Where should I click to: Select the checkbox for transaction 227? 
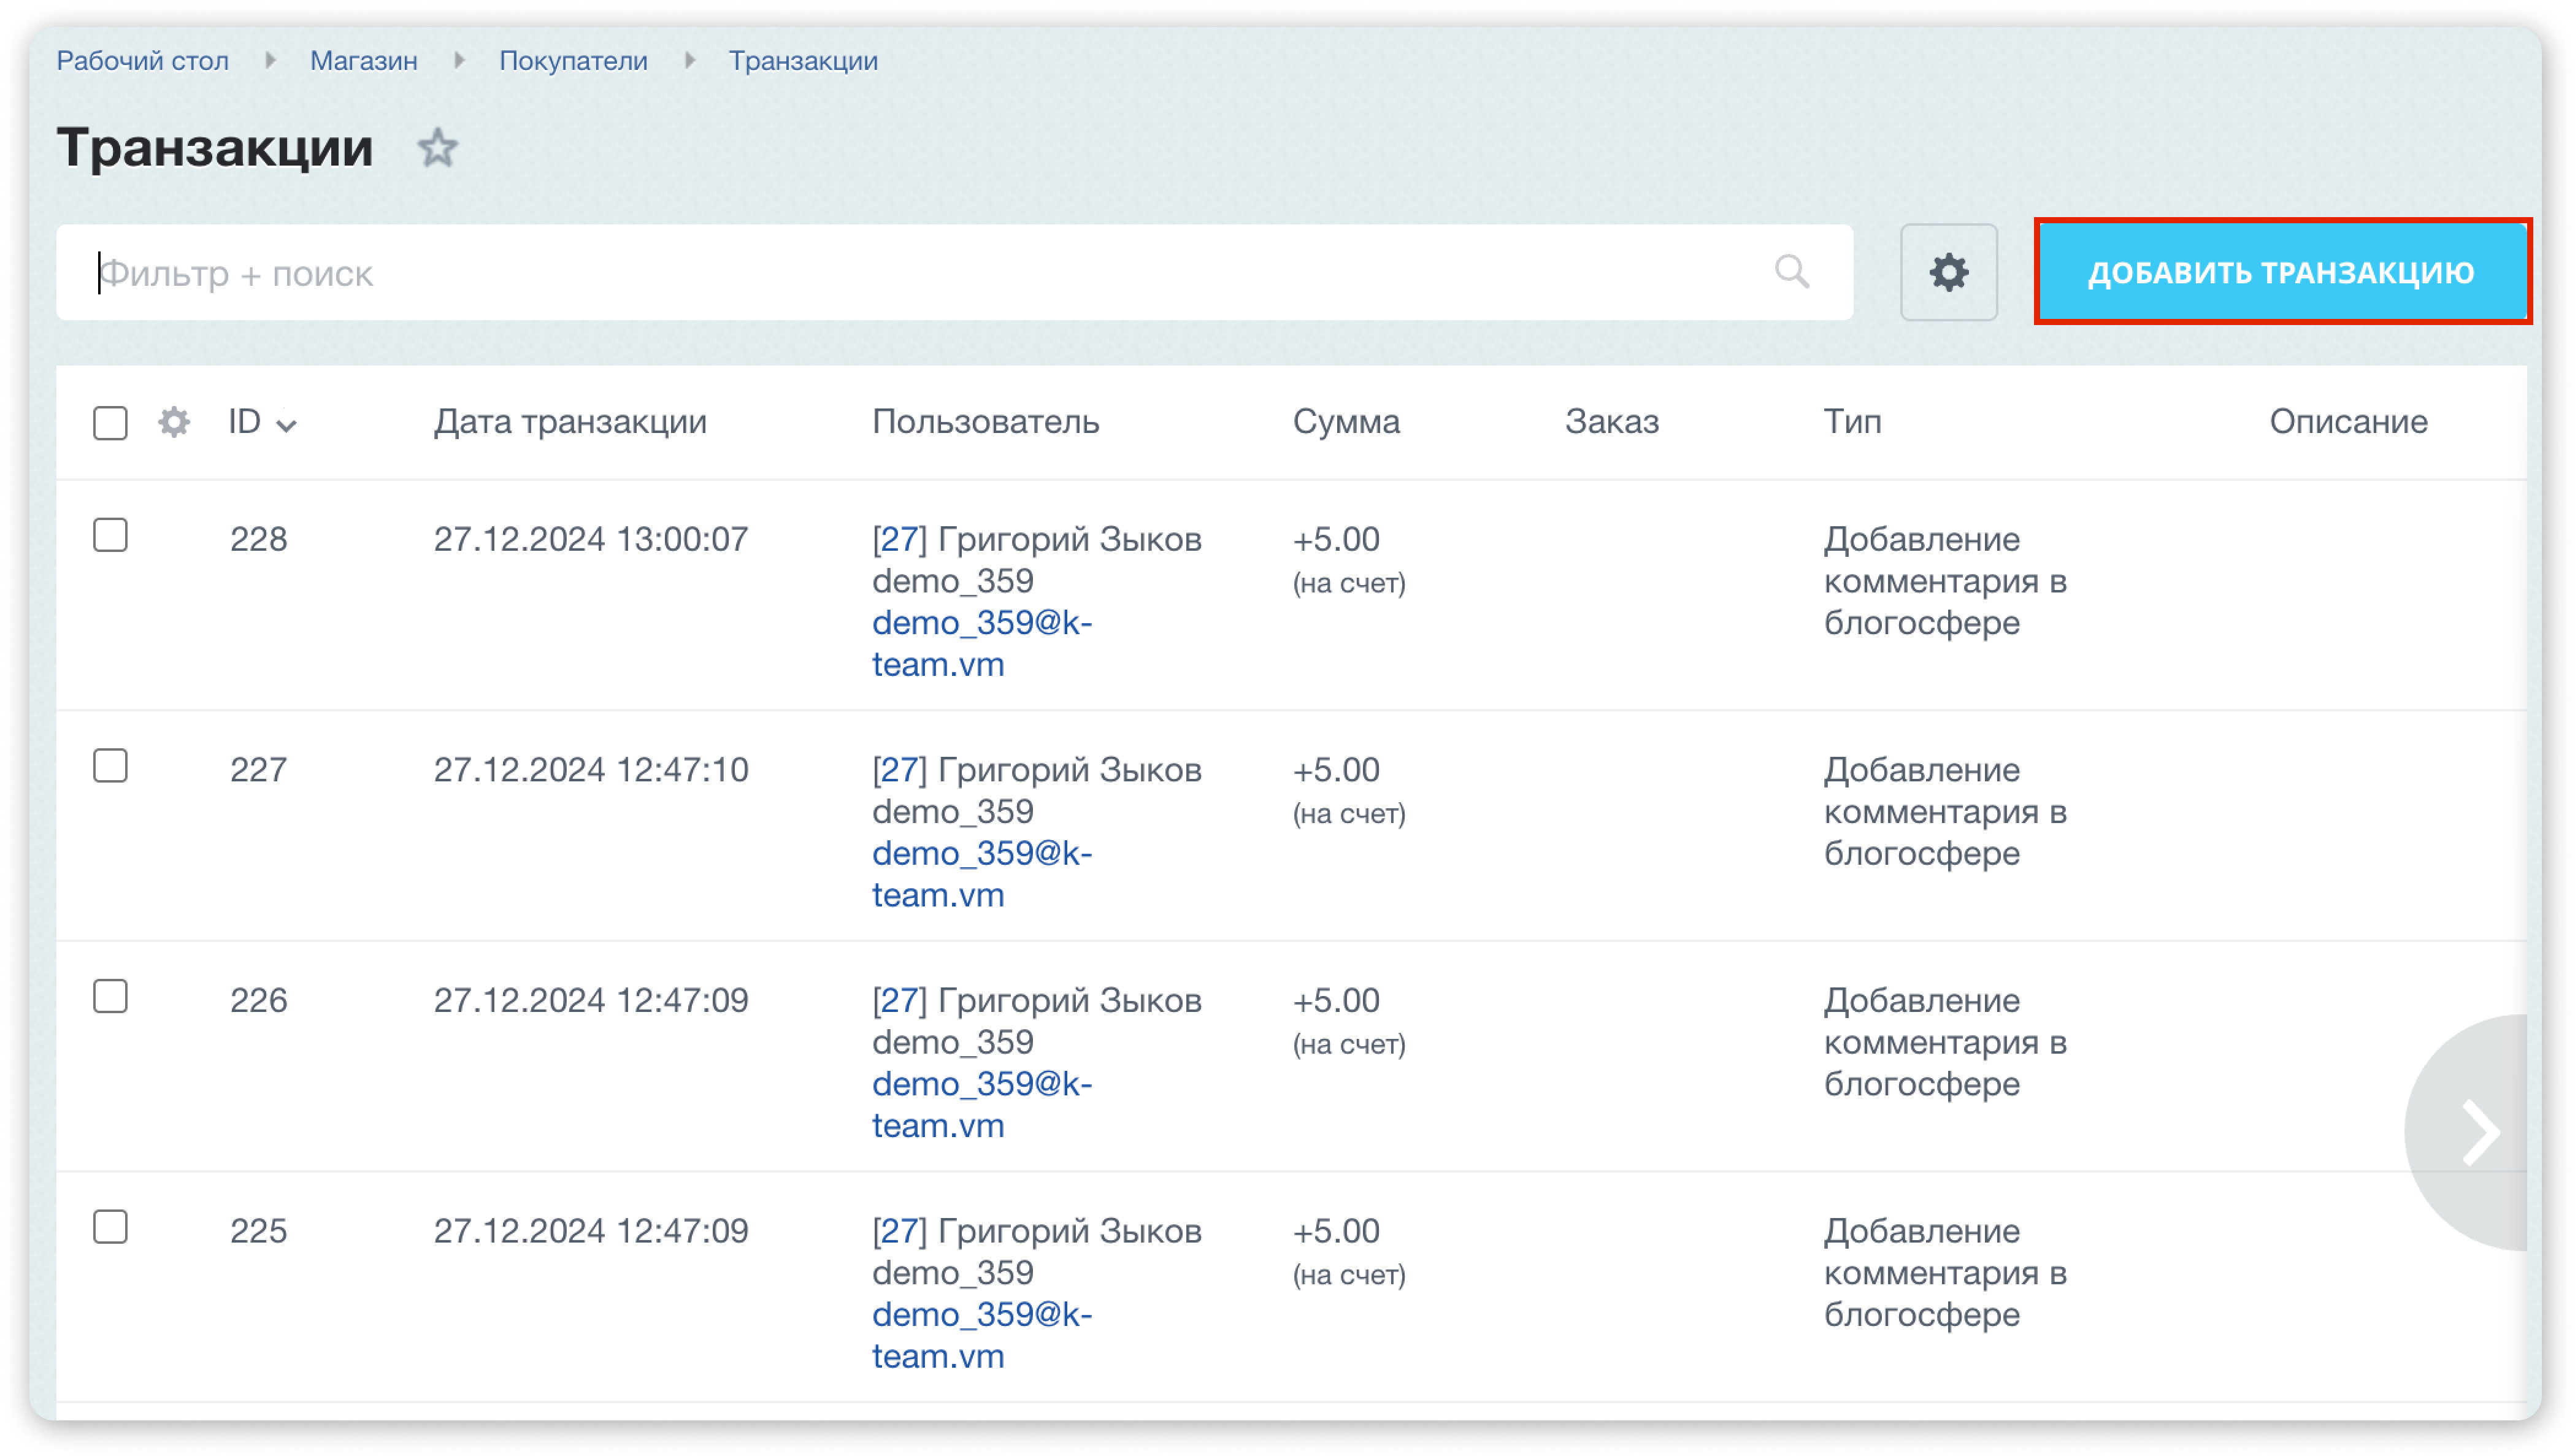pyautogui.click(x=110, y=766)
